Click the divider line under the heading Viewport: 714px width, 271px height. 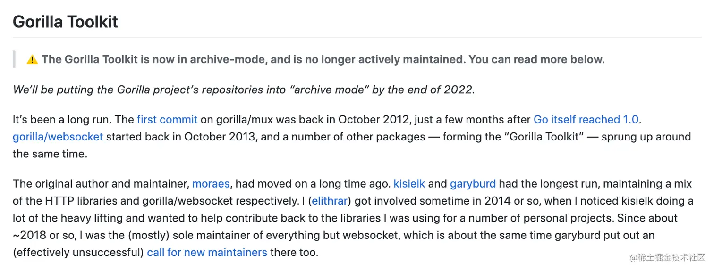(x=357, y=37)
